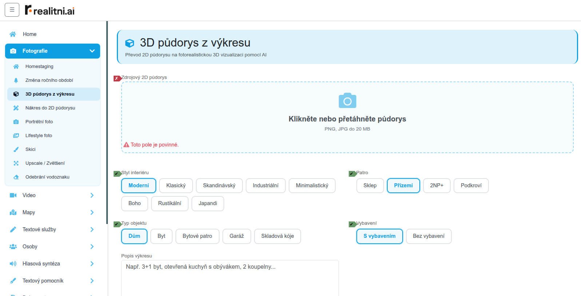581x296 pixels.
Task: Click the Osoby people icon
Action: coord(13,247)
